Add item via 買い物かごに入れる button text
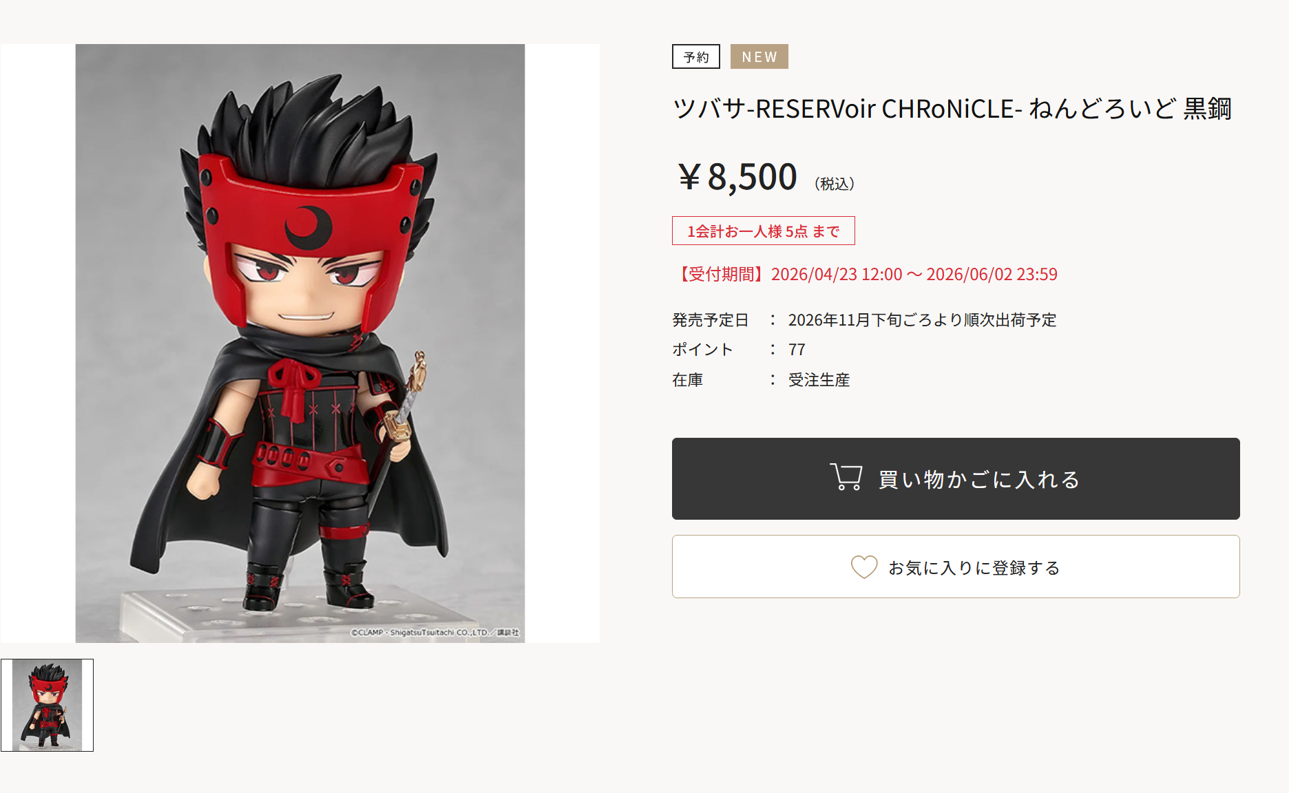 tap(979, 479)
